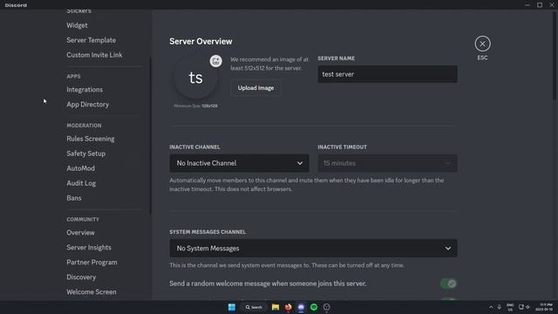Click the taskbar Search box
Image resolution: width=558 pixels, height=314 pixels.
254,307
